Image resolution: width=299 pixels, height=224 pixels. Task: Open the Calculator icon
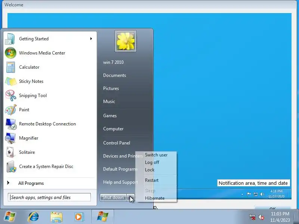(10, 67)
